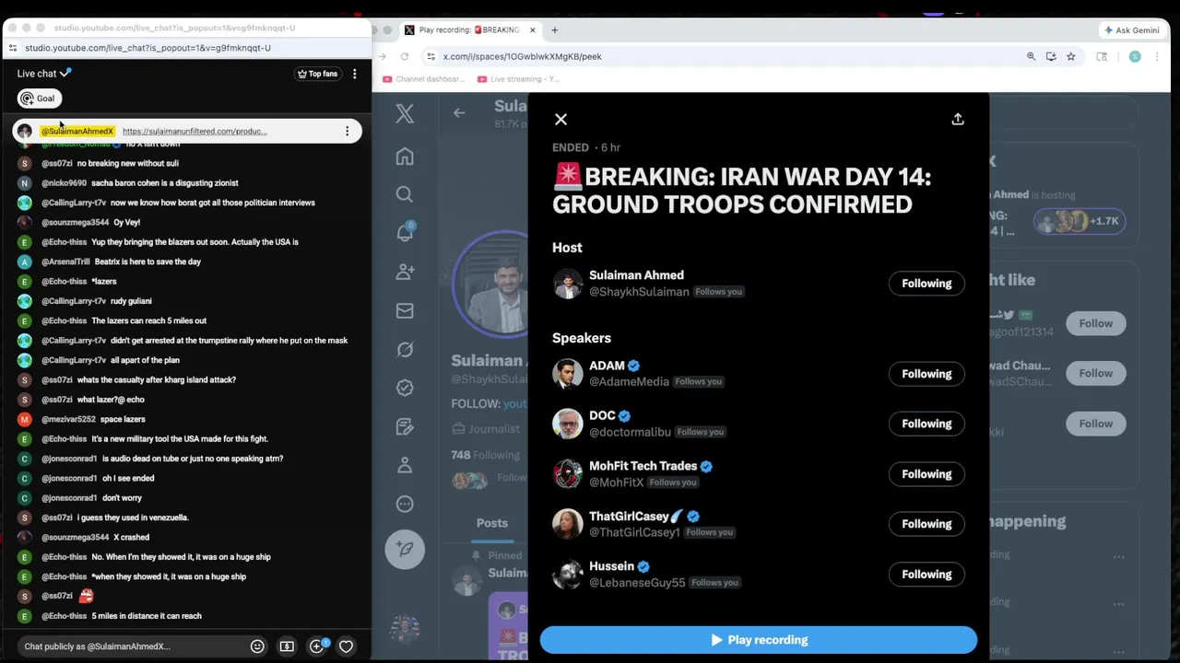Open X Profile person icon

tap(405, 465)
